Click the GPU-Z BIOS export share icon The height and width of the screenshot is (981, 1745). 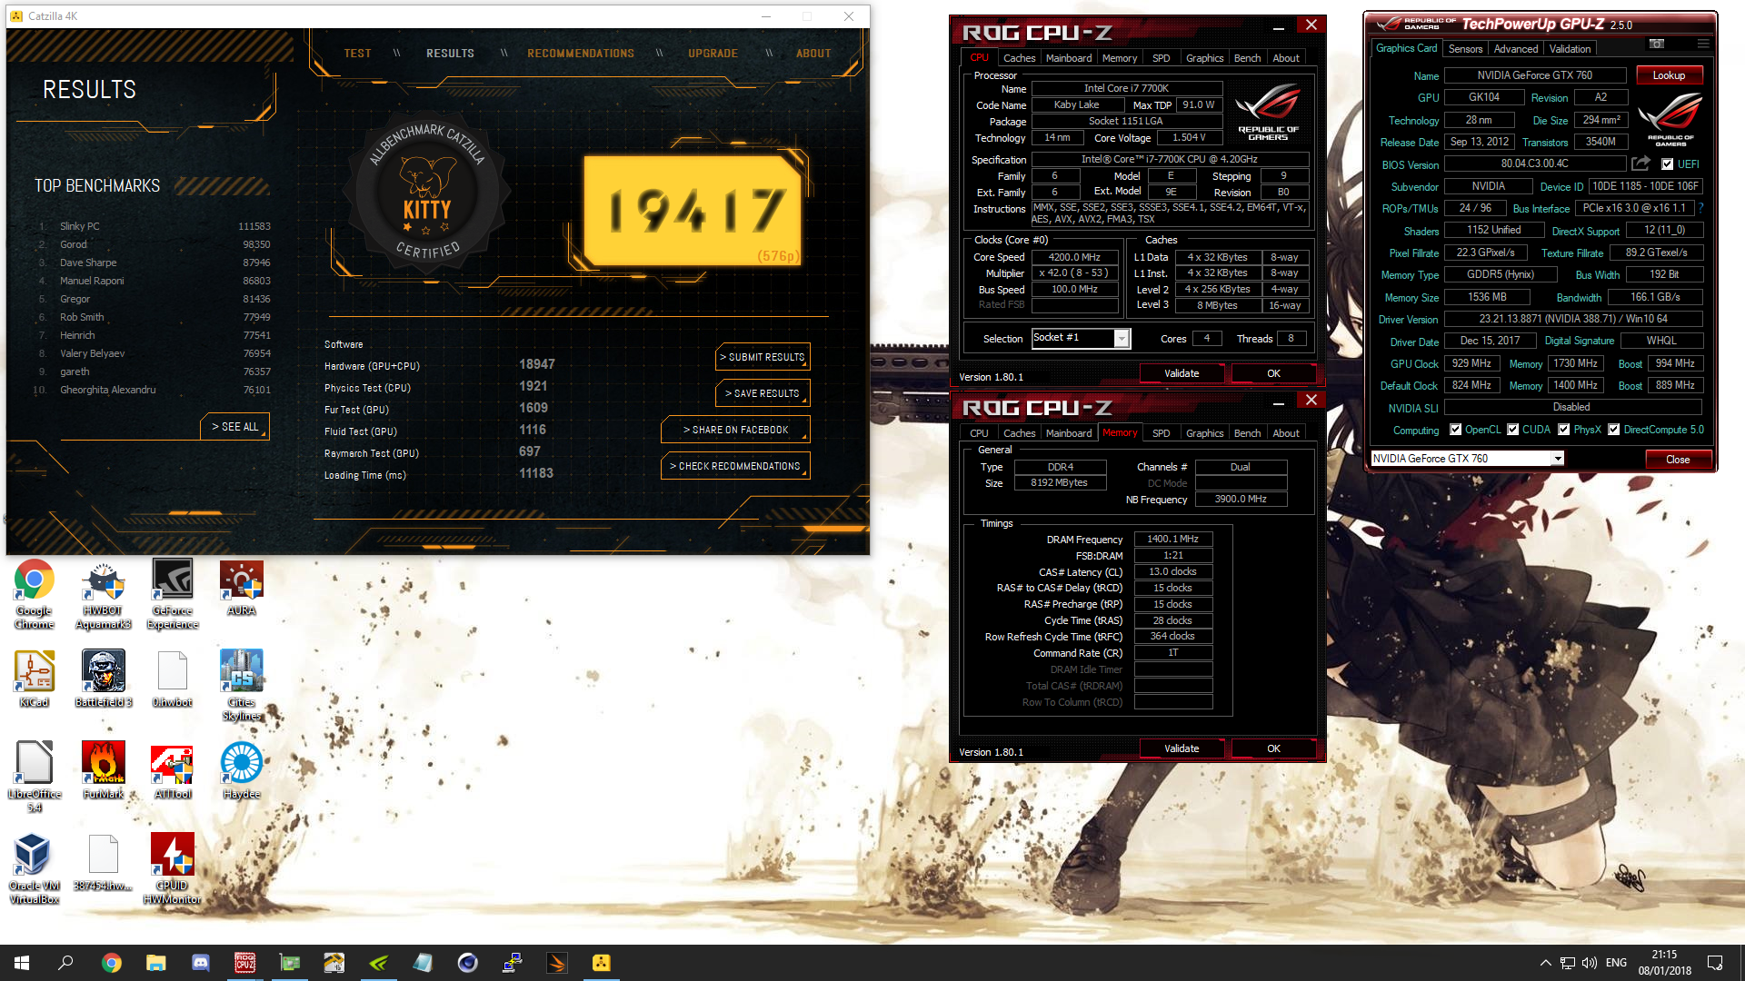point(1640,163)
